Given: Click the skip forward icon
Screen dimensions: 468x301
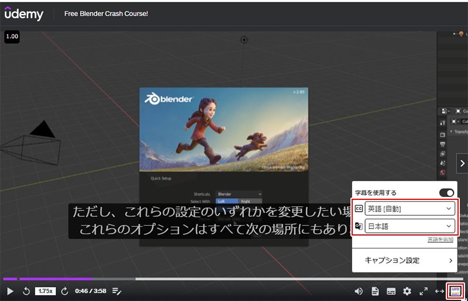Looking at the screenshot, I should point(64,291).
